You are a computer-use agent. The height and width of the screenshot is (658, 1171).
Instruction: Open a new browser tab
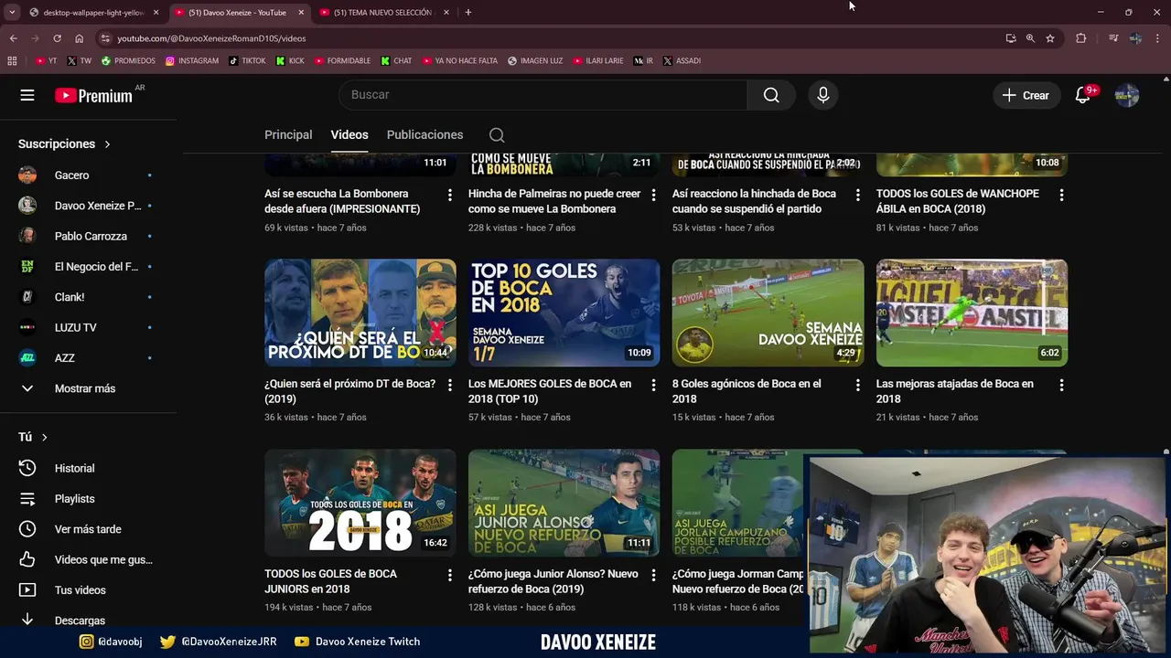[x=468, y=12]
